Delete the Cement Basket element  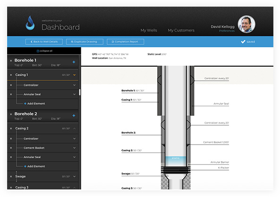[x=11, y=148]
